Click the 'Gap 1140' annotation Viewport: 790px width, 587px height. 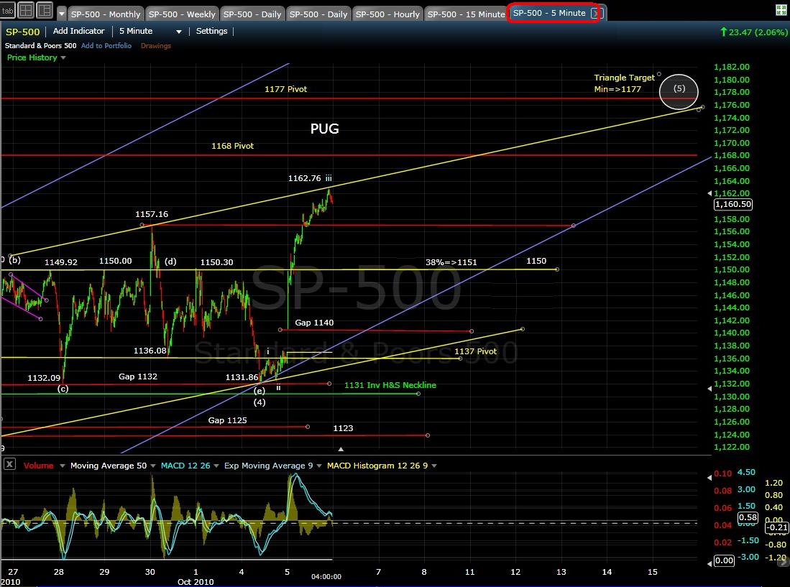(x=314, y=323)
